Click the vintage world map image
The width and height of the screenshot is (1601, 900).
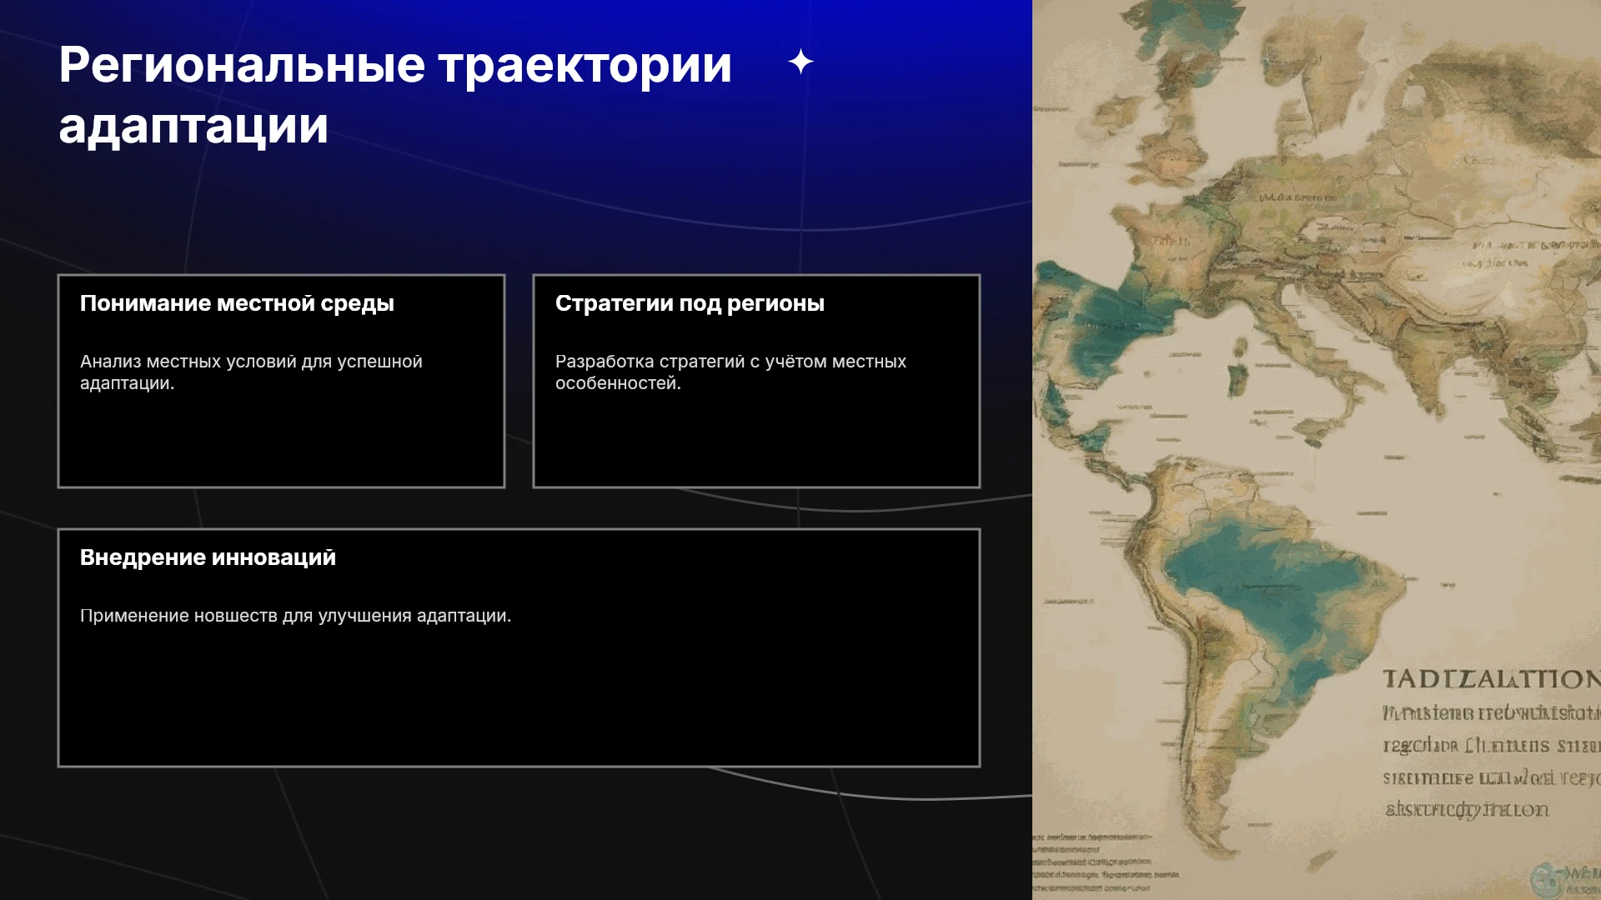point(1317,450)
